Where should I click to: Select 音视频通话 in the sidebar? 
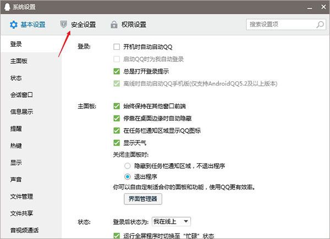(25, 230)
